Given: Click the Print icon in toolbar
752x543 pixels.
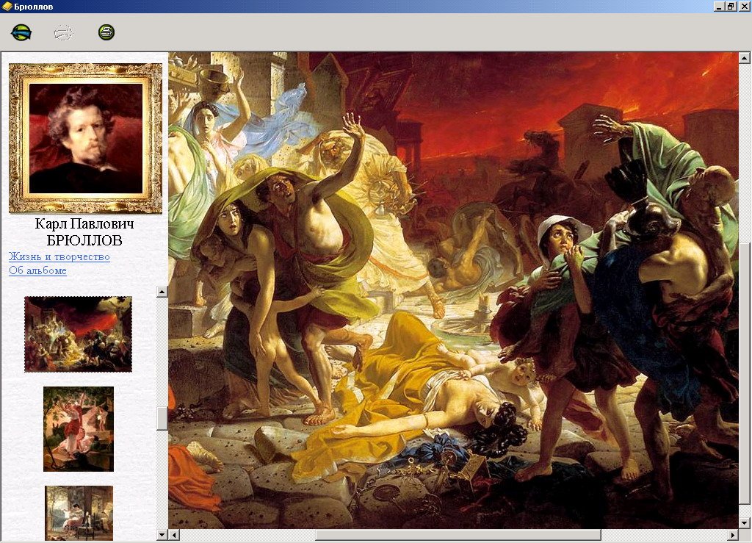Looking at the screenshot, I should [x=106, y=32].
